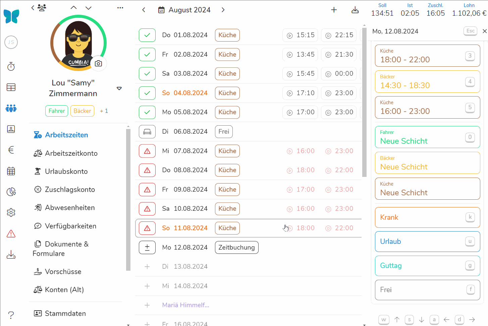Choose the Küche 18:00 - 22:00 shift
The height and width of the screenshot is (326, 488).
[x=427, y=56]
